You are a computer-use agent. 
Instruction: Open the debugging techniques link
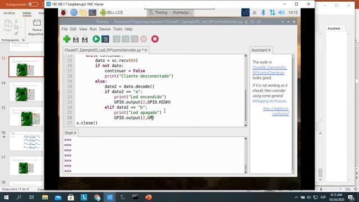269,101
